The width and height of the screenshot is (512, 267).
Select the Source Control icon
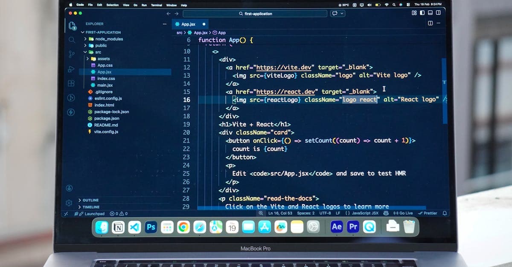tap(72, 55)
